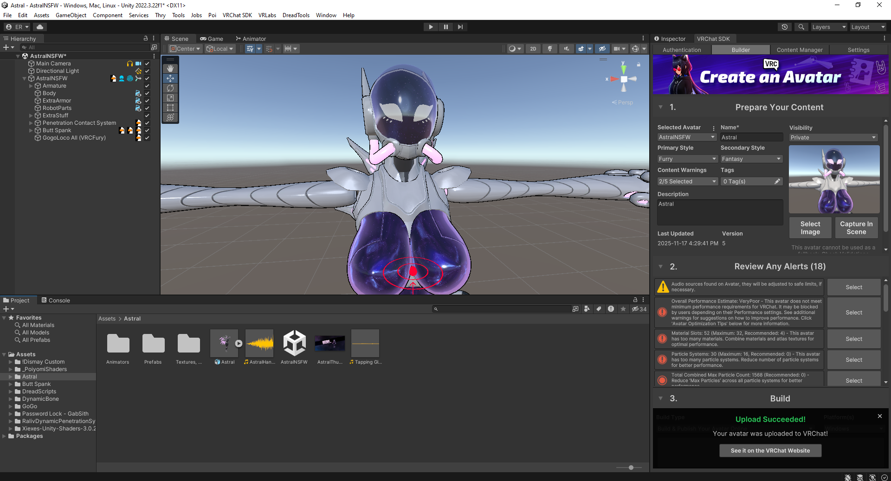This screenshot has width=891, height=481.
Task: Switch to the Console tab
Action: [x=56, y=301]
